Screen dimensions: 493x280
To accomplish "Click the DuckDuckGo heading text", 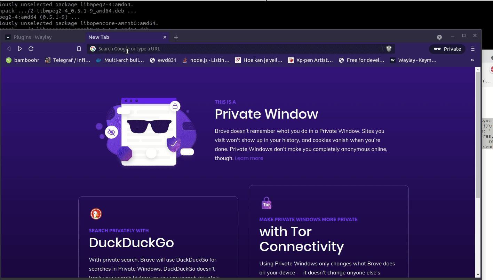I will click(132, 243).
